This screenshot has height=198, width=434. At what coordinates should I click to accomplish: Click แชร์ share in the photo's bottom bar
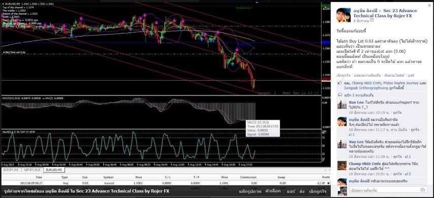click(291, 191)
